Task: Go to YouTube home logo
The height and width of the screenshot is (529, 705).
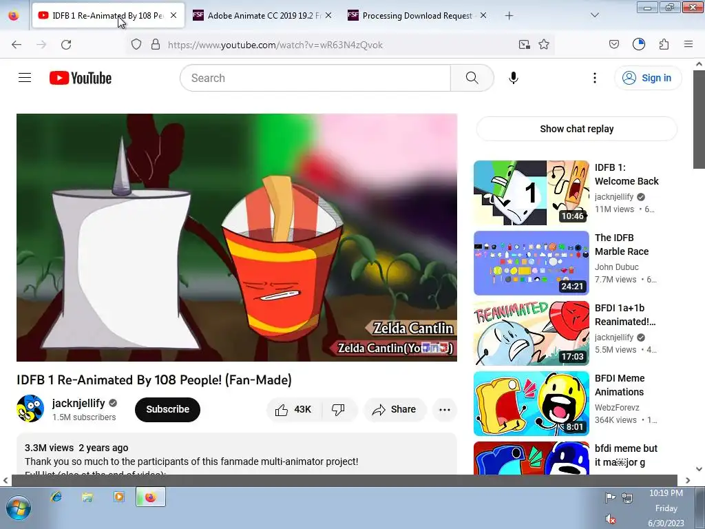Action: (81, 78)
